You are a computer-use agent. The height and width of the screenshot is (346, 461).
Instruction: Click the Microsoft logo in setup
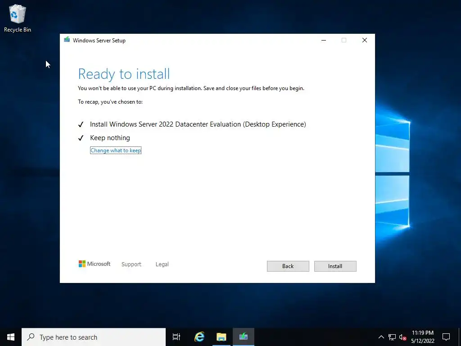95,264
